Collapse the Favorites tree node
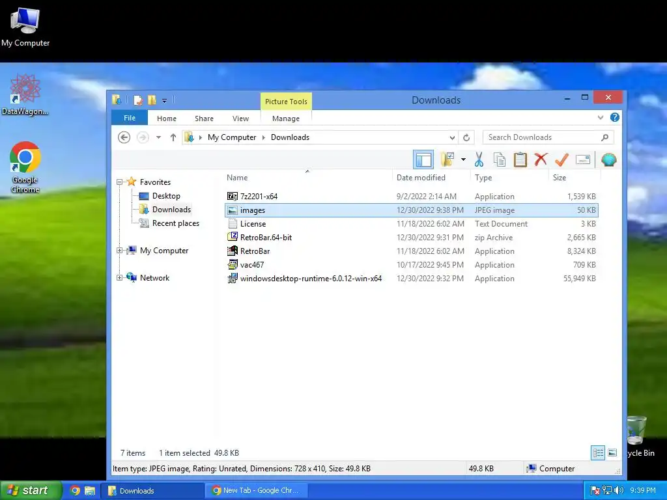The height and width of the screenshot is (500, 667). click(120, 182)
